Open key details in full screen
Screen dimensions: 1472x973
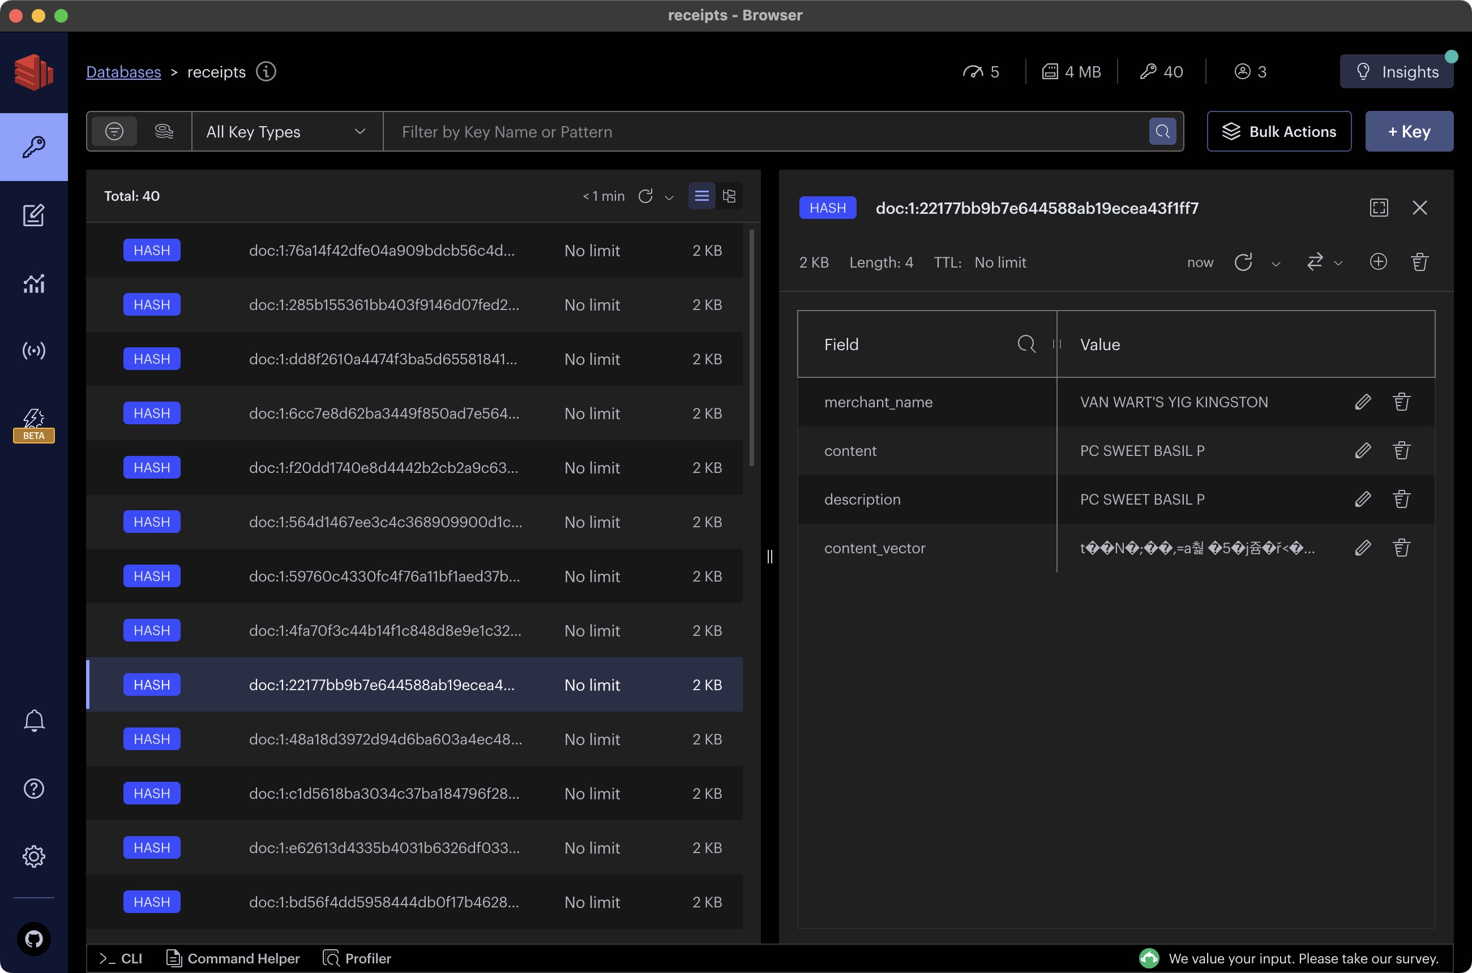[x=1378, y=208]
